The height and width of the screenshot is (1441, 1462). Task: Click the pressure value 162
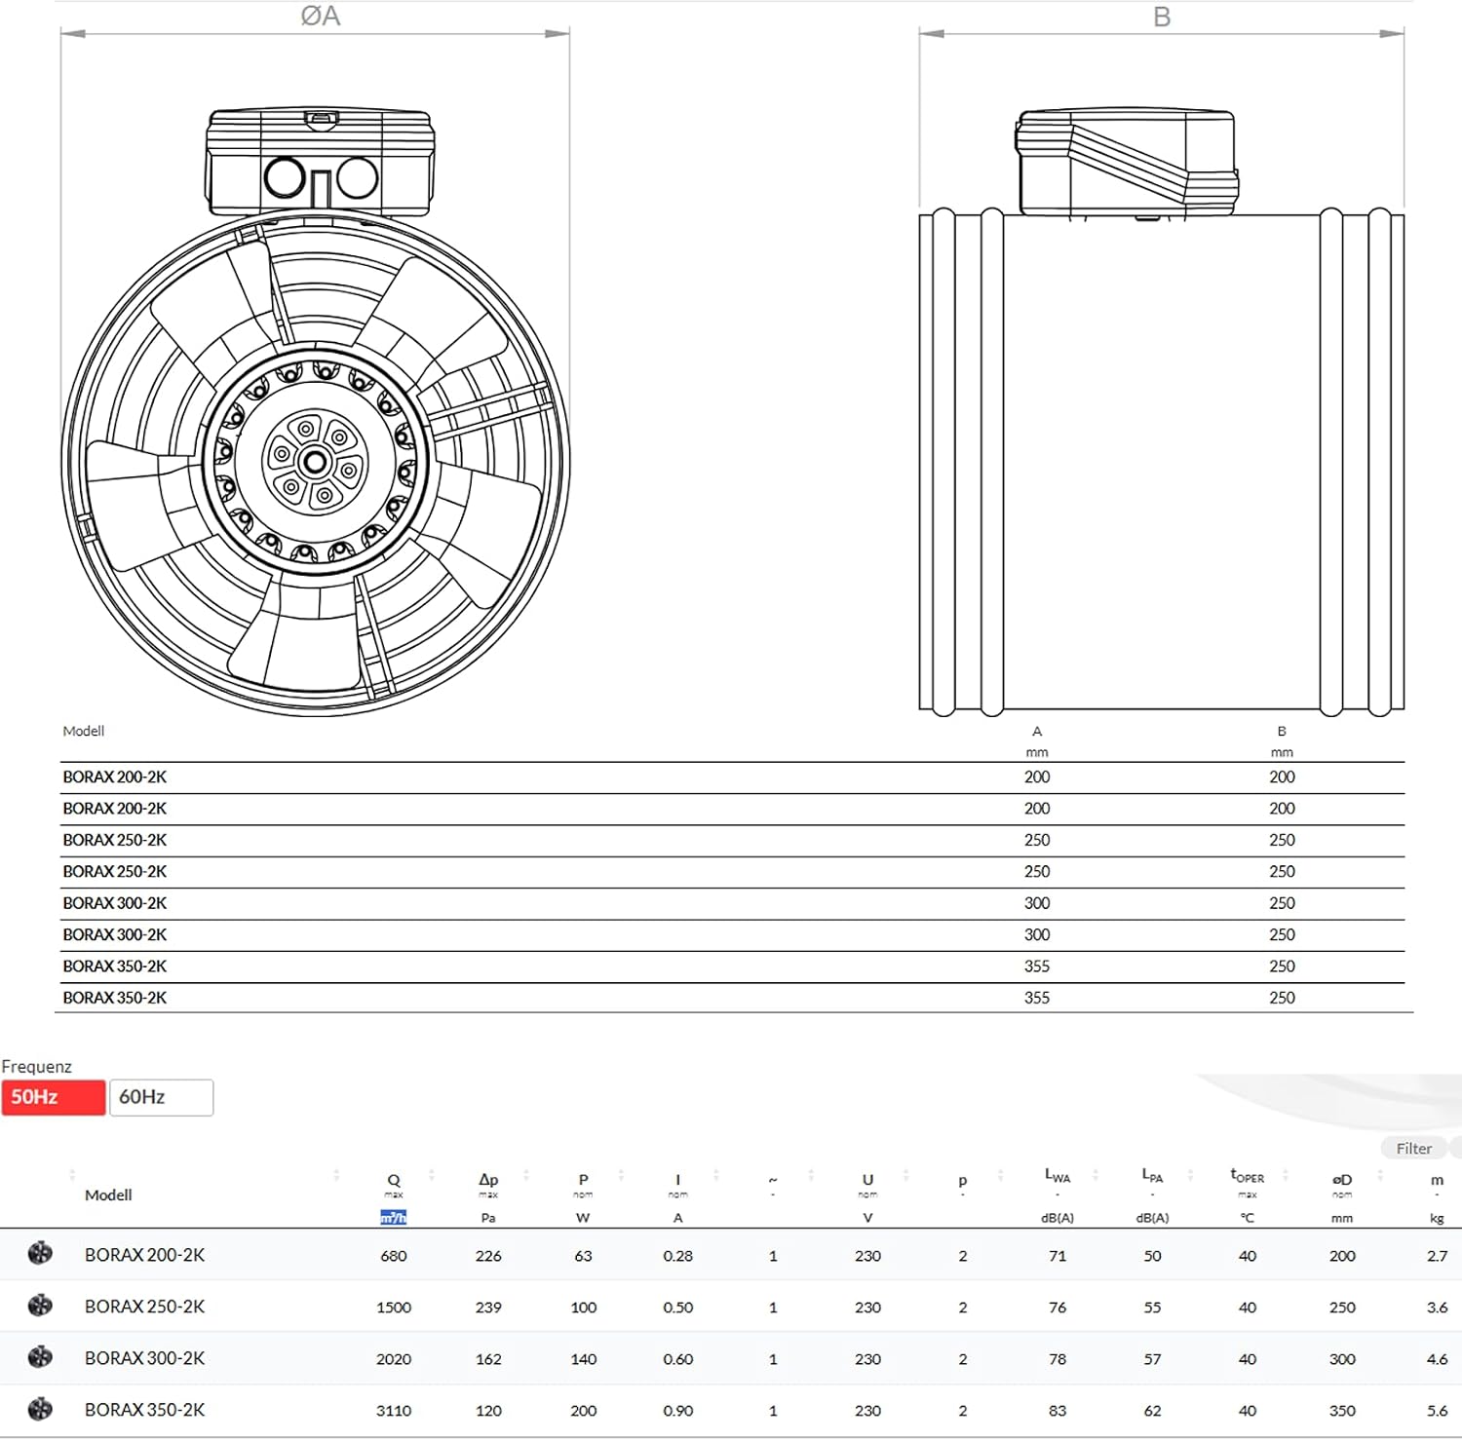[488, 1359]
